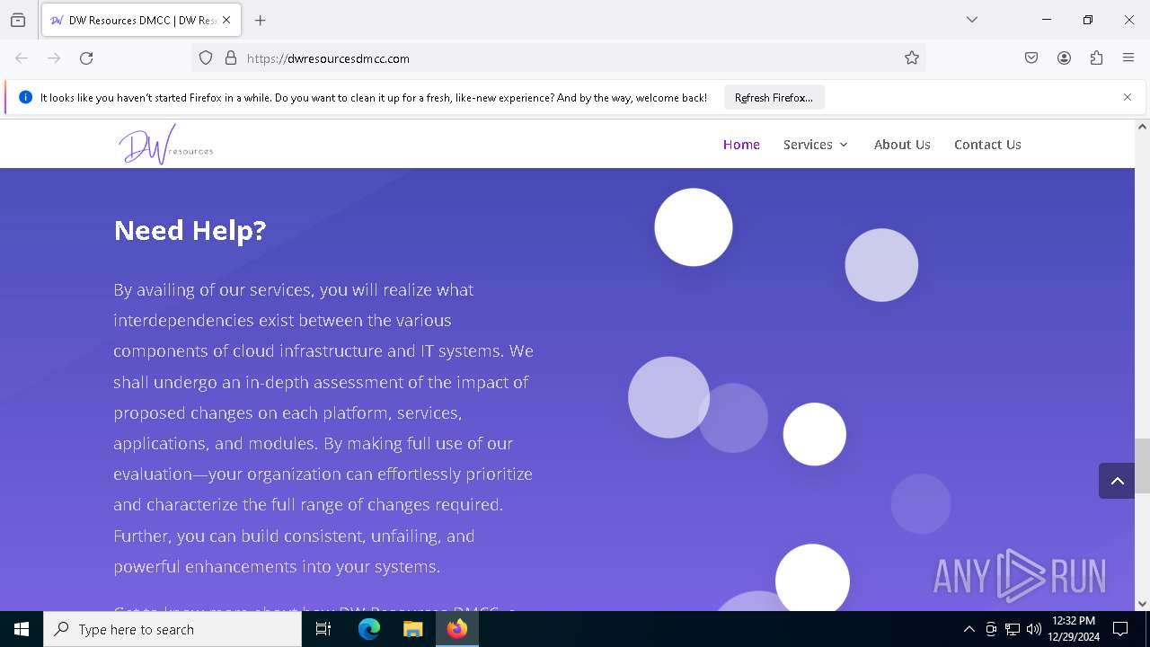The height and width of the screenshot is (647, 1150).
Task: Show hidden system tray icons
Action: click(x=969, y=629)
